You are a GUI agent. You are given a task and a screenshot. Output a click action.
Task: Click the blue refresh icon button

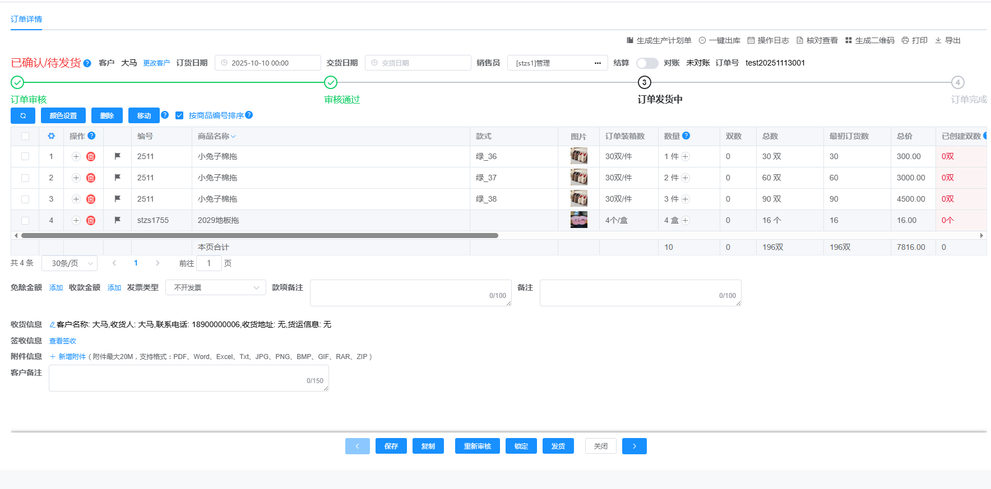tap(23, 116)
